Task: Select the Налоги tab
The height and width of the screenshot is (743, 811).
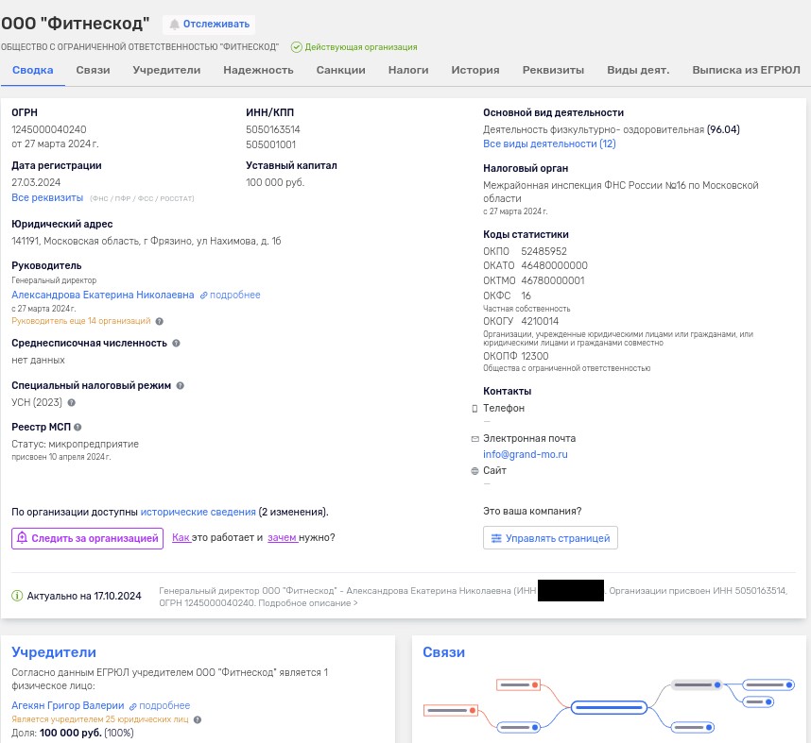Action: pos(408,70)
